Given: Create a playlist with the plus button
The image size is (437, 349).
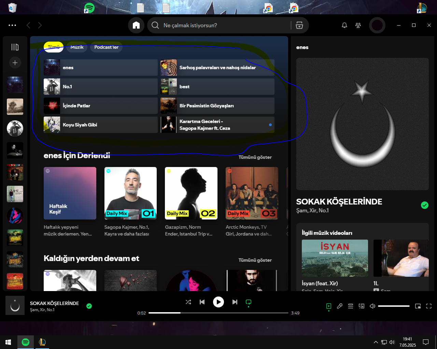Looking at the screenshot, I should pos(15,63).
